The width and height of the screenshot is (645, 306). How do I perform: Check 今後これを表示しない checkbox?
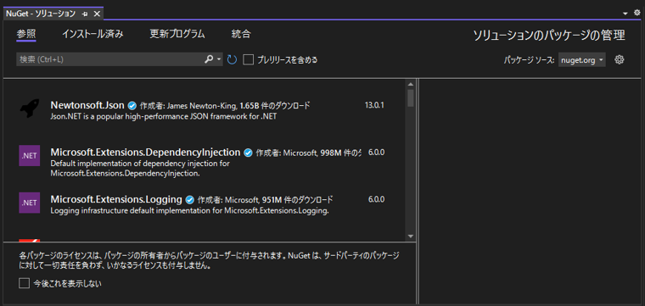coord(25,283)
